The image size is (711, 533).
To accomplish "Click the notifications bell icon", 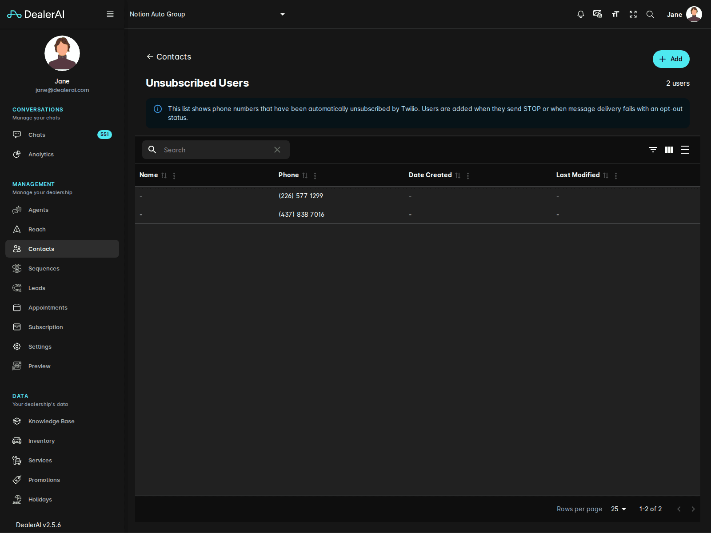I will click(x=580, y=14).
